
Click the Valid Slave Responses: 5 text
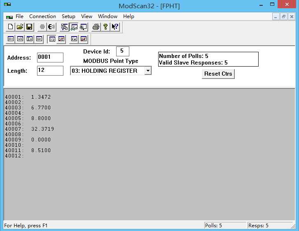[x=193, y=62]
